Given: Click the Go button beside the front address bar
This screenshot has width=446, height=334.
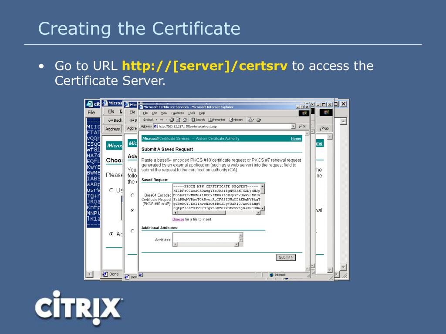Looking at the screenshot, I should point(303,127).
